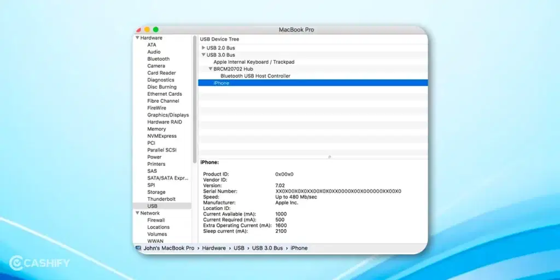
Task: Click the pane split divider handle
Action: click(329, 157)
